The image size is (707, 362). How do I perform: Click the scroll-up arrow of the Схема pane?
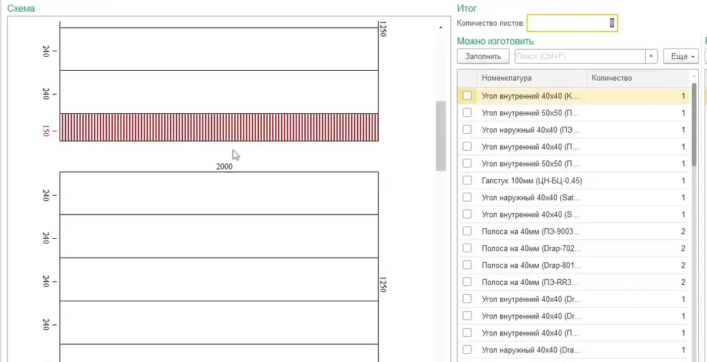(441, 28)
